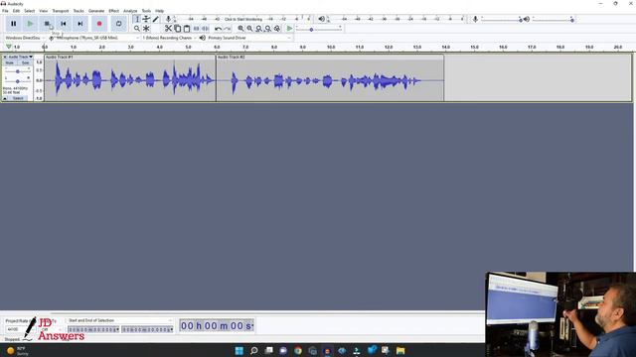The width and height of the screenshot is (636, 357).
Task: Toggle Mute on the audio track
Action: coord(10,63)
